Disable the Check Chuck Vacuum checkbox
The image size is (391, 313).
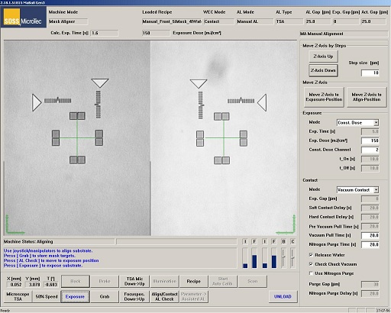click(311, 264)
